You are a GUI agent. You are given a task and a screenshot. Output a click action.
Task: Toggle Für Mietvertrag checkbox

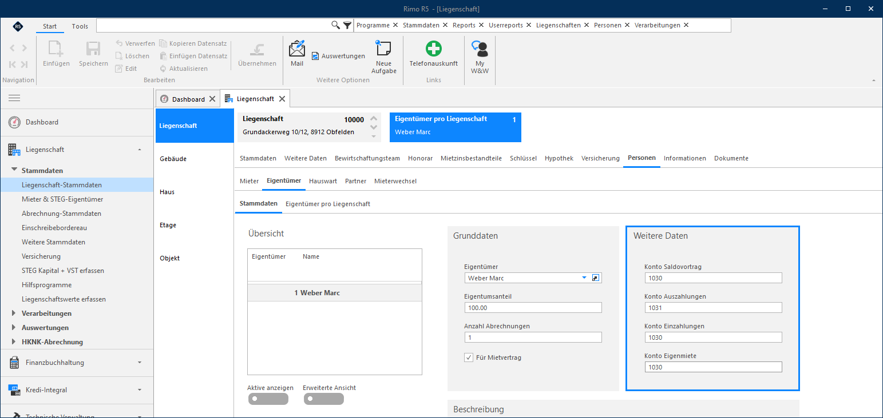469,357
